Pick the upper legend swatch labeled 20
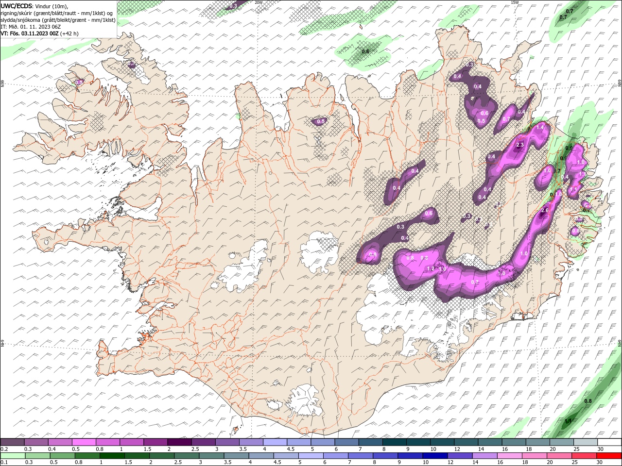This screenshot has height=466, width=622. [561, 442]
